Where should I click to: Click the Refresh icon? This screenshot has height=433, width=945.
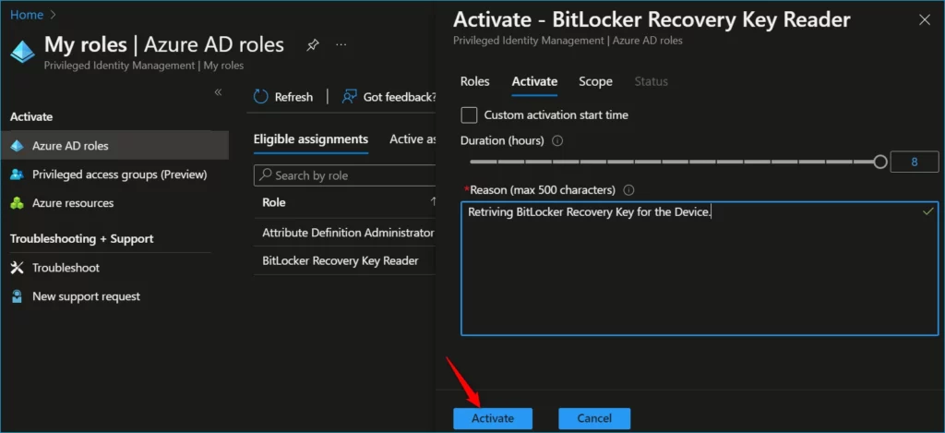click(260, 97)
